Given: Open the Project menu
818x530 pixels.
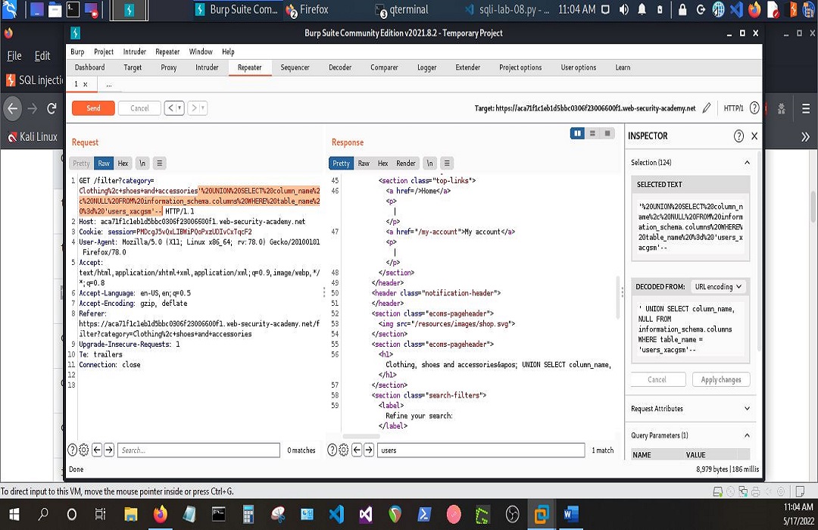Looking at the screenshot, I should 104,51.
